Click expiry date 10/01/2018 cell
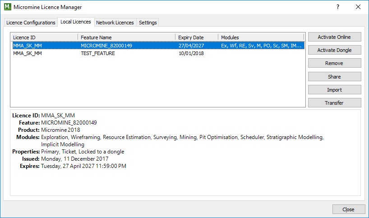This screenshot has height=218, width=369. (x=191, y=53)
